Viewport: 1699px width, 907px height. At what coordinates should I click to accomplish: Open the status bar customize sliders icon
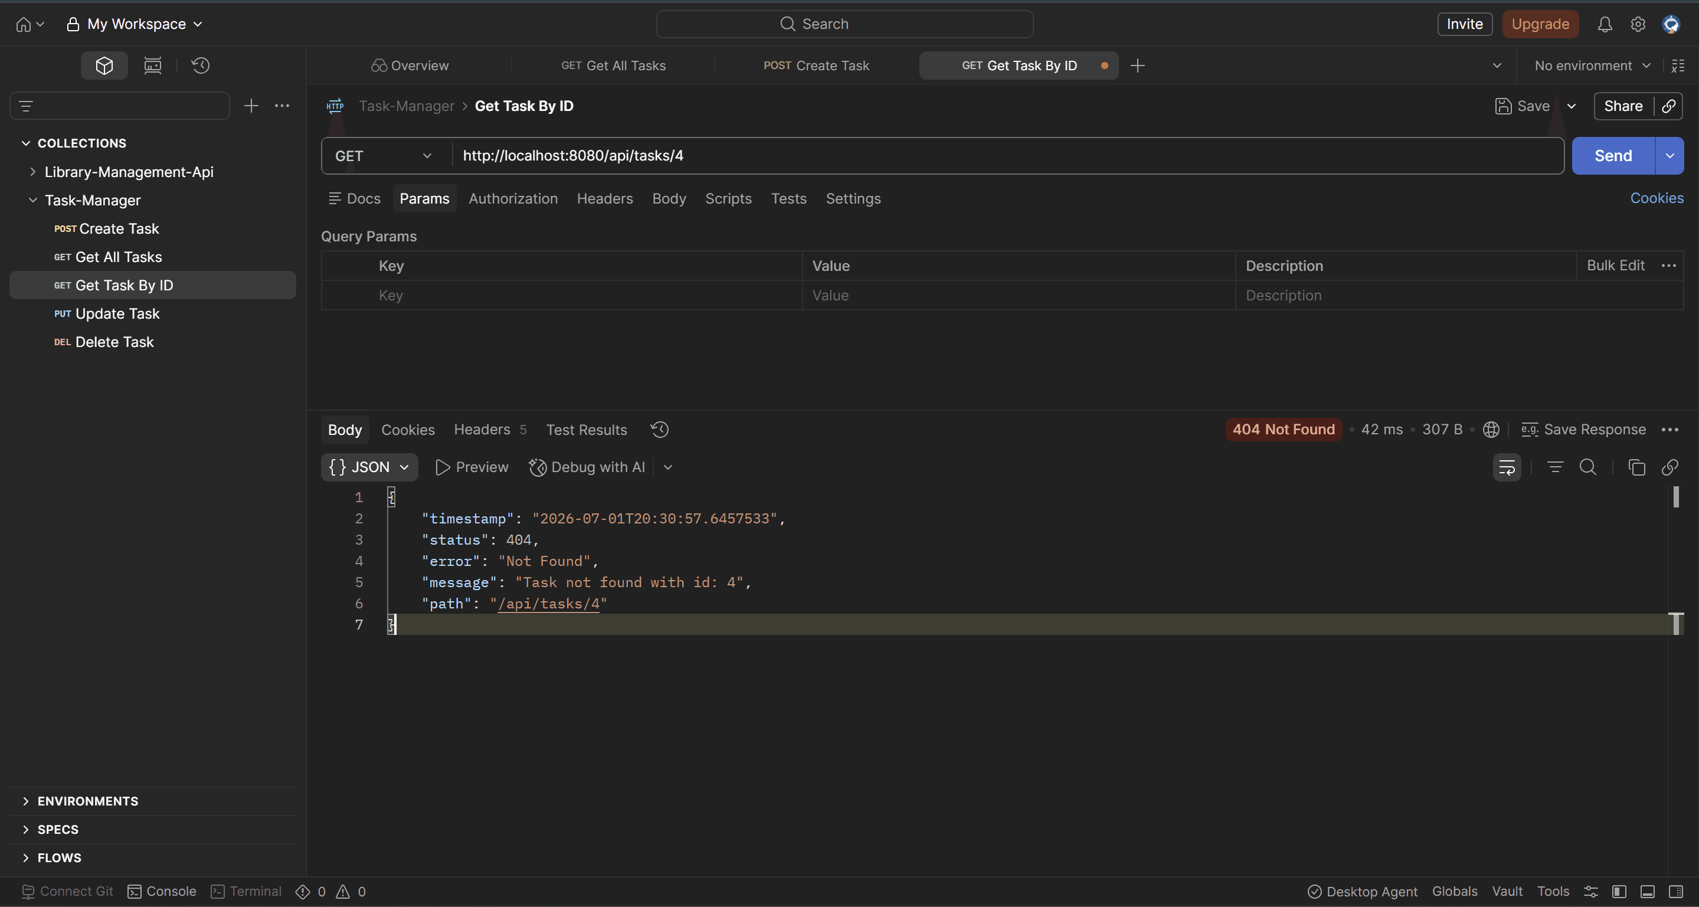click(1590, 891)
